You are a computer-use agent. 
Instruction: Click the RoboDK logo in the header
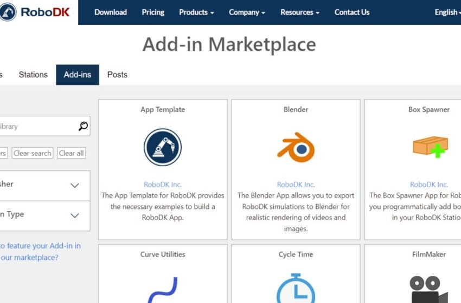click(x=35, y=12)
